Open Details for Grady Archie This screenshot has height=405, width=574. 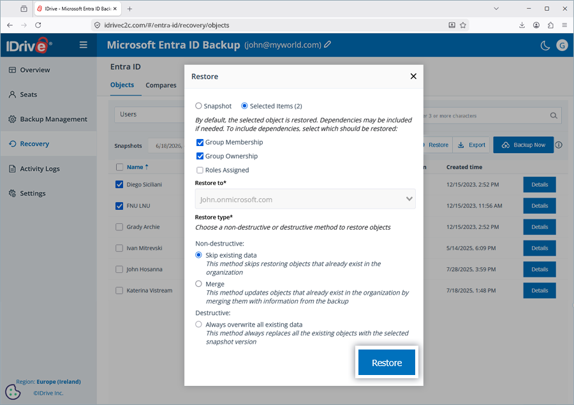540,227
